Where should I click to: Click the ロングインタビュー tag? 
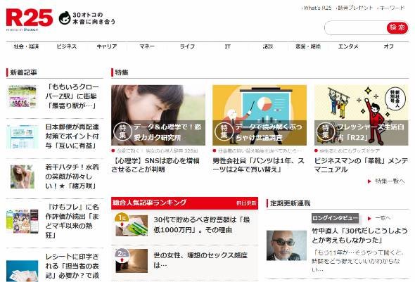point(335,218)
